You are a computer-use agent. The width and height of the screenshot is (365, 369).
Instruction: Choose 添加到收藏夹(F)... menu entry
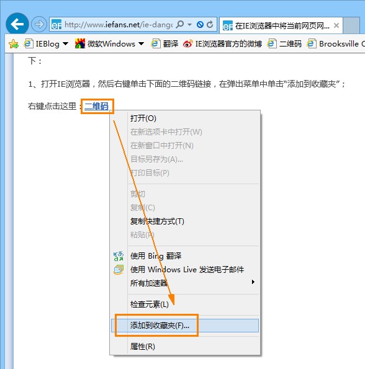[x=185, y=326]
